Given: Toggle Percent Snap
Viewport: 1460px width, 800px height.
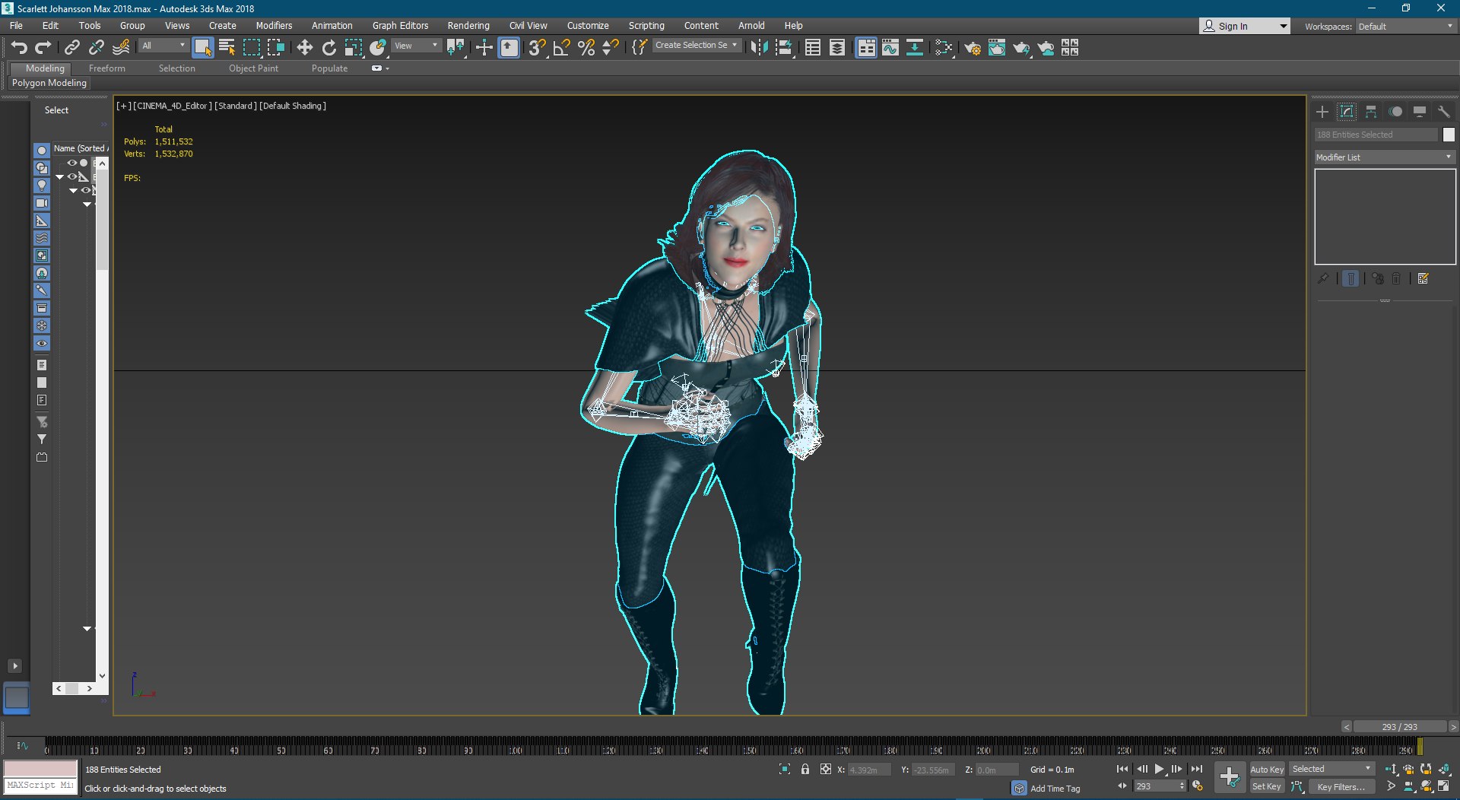Looking at the screenshot, I should click(x=586, y=47).
